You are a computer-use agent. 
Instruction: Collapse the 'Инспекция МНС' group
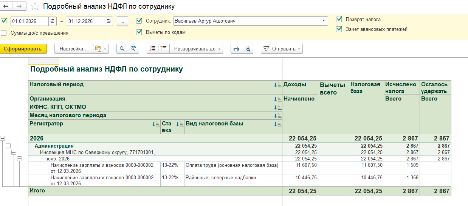(x=14, y=152)
